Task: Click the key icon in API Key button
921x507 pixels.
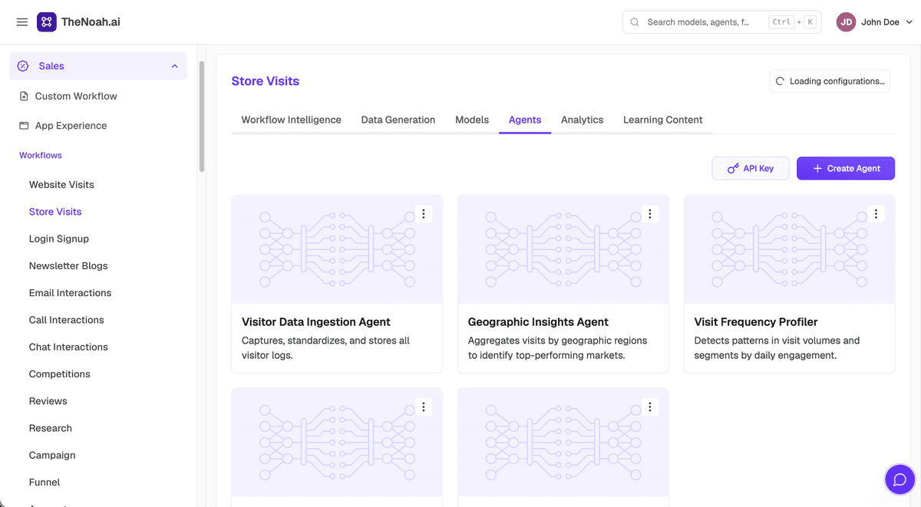Action: [x=733, y=168]
